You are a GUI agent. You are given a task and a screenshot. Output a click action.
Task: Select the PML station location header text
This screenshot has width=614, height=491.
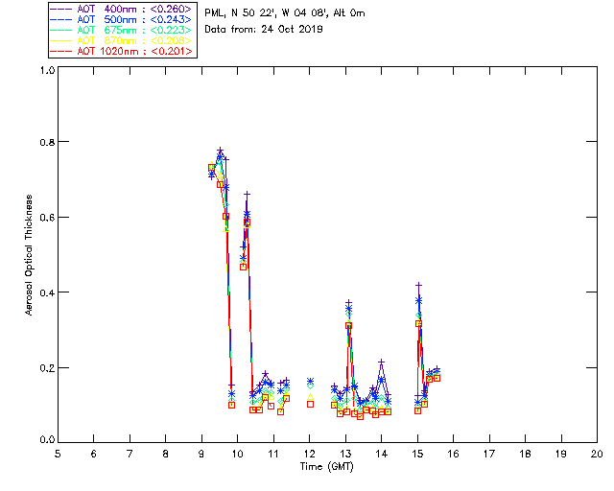click(x=285, y=12)
